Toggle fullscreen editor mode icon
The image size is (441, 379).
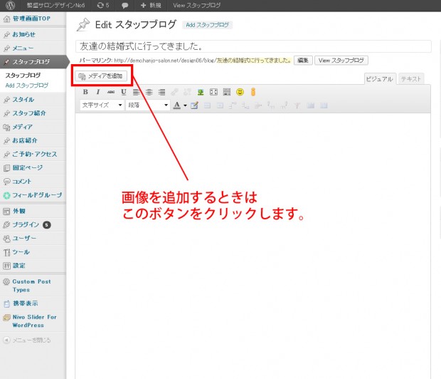click(213, 92)
